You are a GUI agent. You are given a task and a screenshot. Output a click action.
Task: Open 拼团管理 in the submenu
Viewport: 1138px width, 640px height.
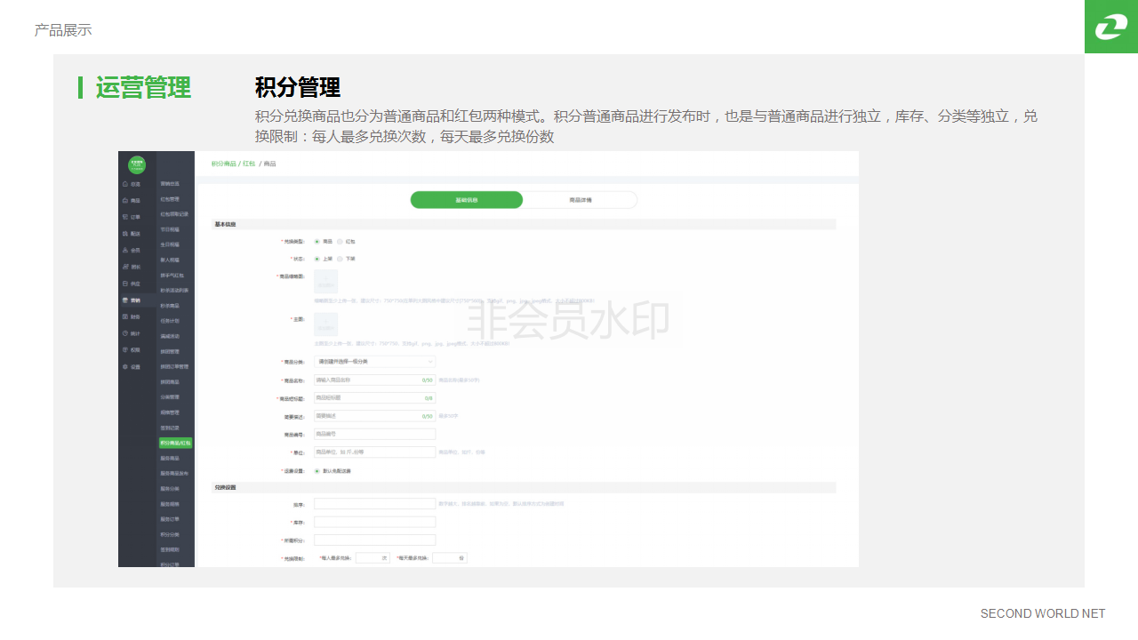(x=170, y=351)
